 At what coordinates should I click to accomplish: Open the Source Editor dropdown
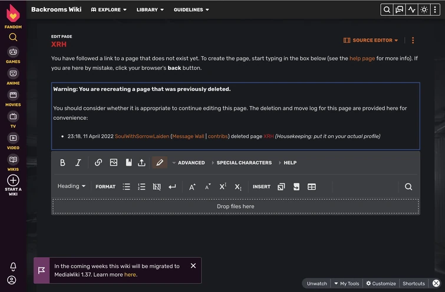coord(371,40)
